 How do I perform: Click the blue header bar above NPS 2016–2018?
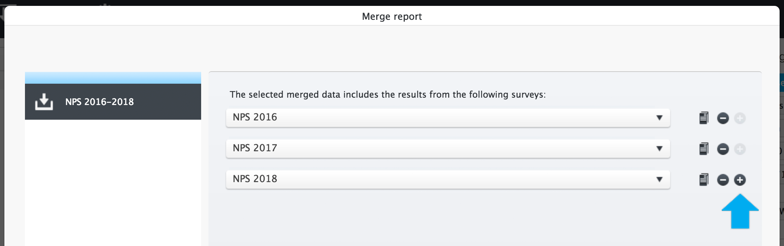pos(113,78)
